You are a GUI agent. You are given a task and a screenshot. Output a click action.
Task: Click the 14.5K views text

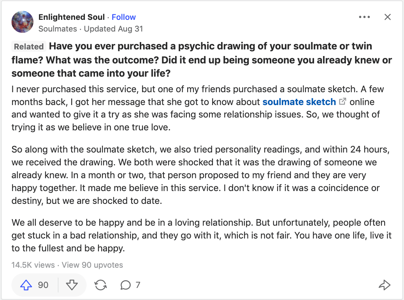point(33,265)
